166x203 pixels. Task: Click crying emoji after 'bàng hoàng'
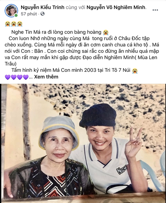pyautogui.click(x=106, y=32)
